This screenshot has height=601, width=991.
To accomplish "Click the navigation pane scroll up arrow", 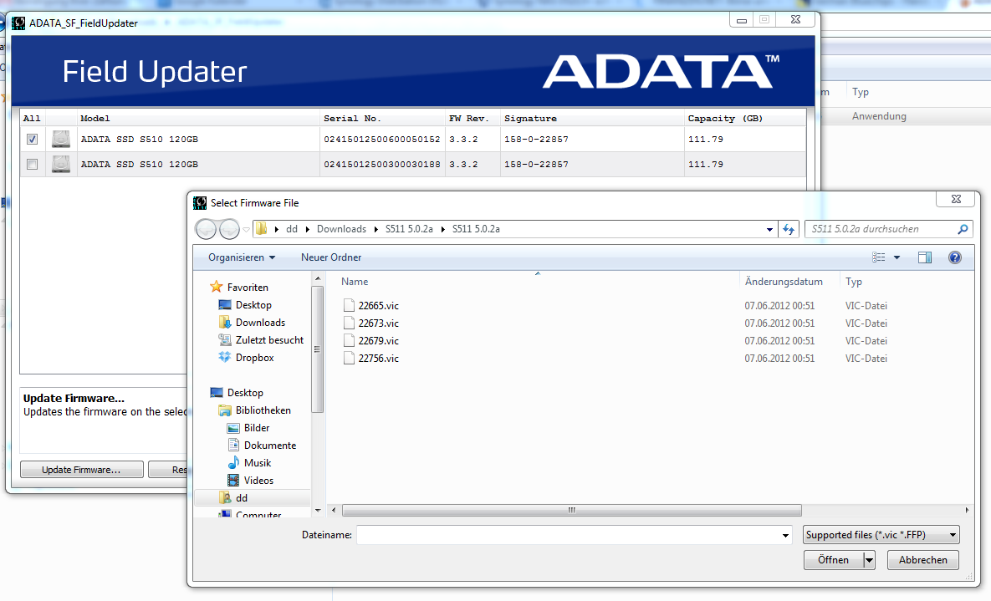I will (x=318, y=278).
